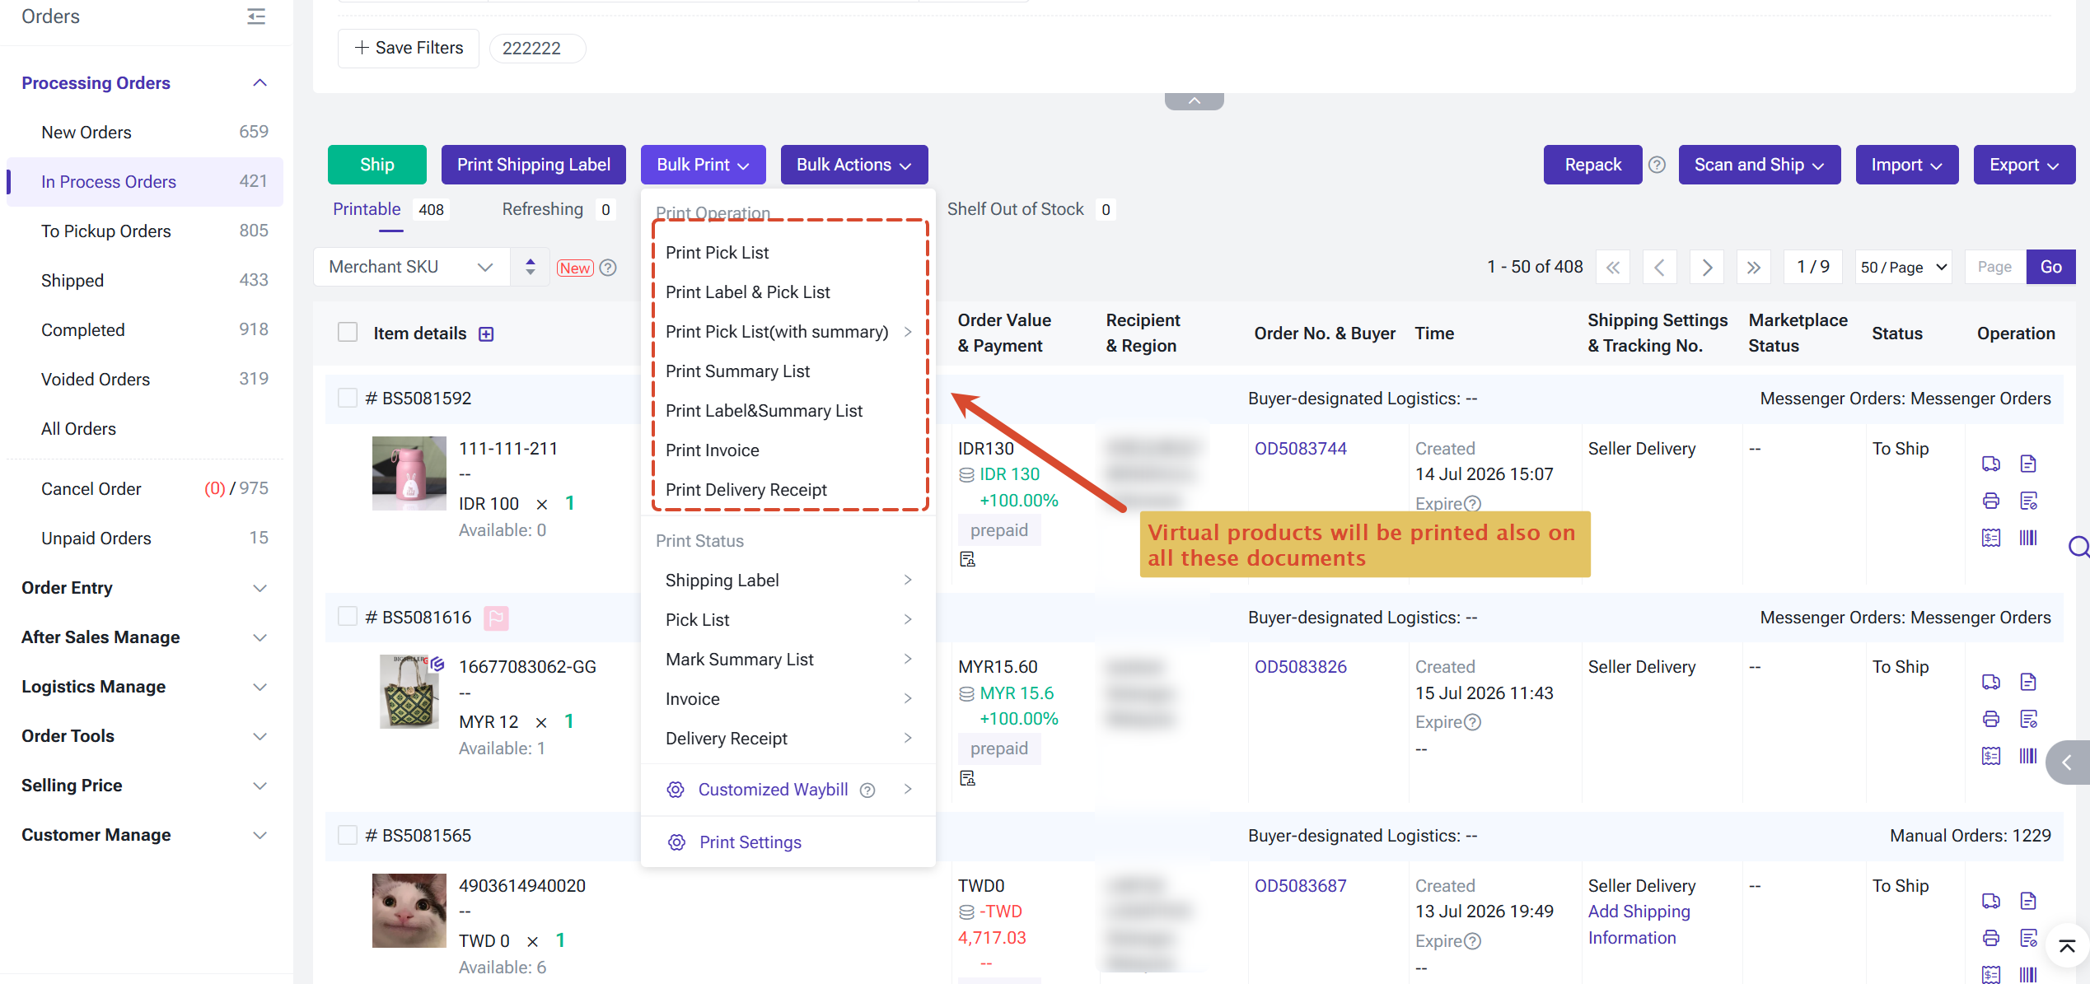Select the checkbox for order BS5081565

coord(348,836)
